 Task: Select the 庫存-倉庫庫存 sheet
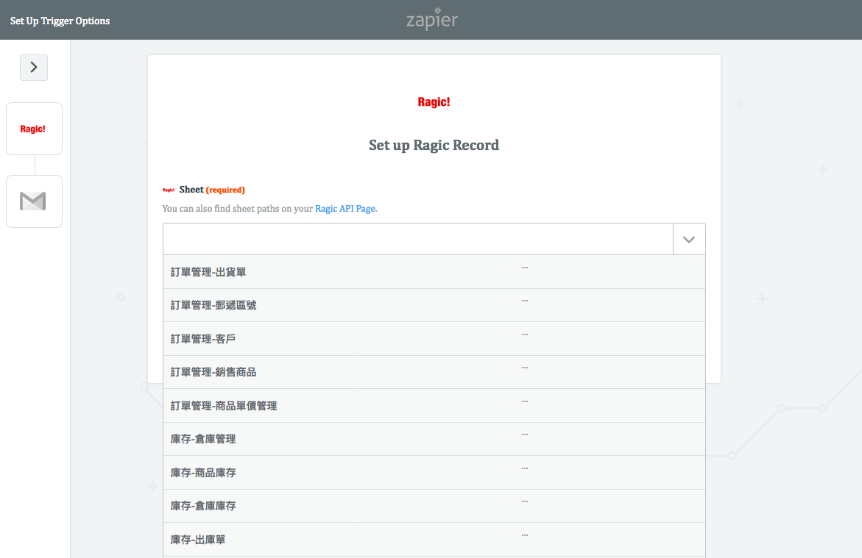coord(434,506)
